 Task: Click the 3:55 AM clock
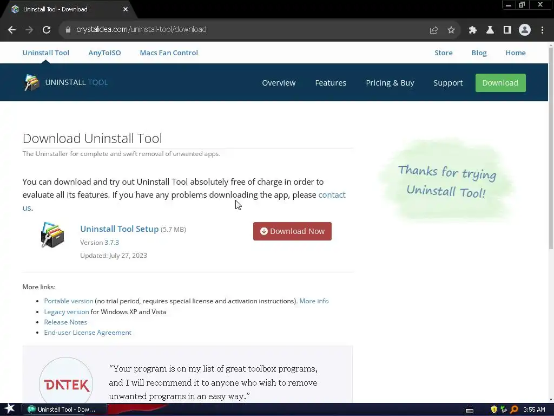click(x=534, y=409)
